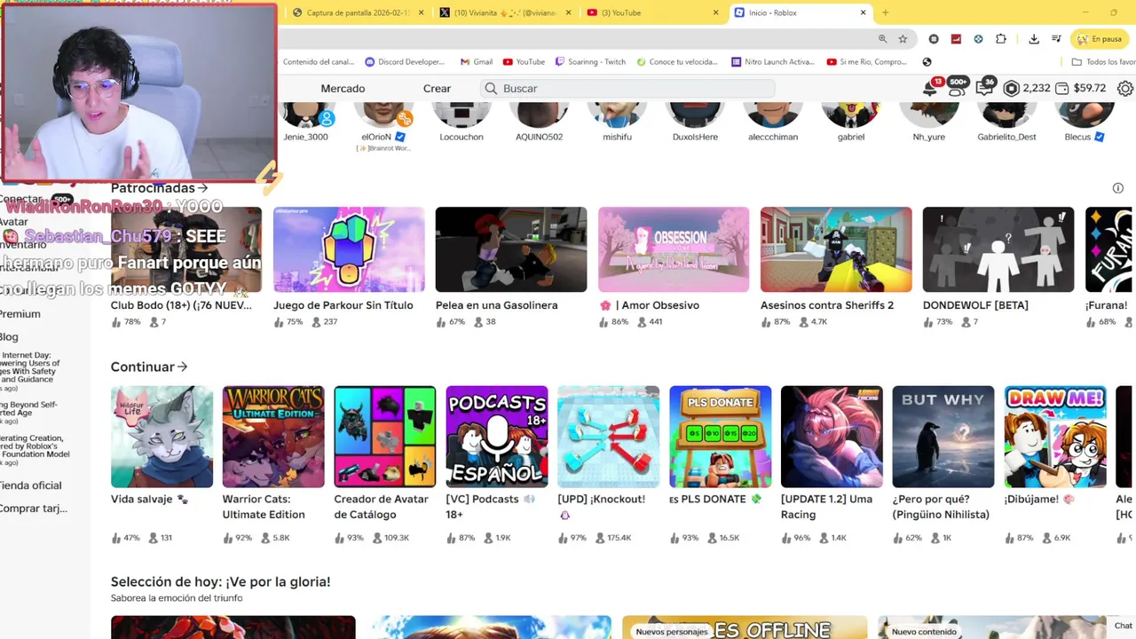The image size is (1136, 639).
Task: Open chat messages icon with 36 badge
Action: (984, 88)
